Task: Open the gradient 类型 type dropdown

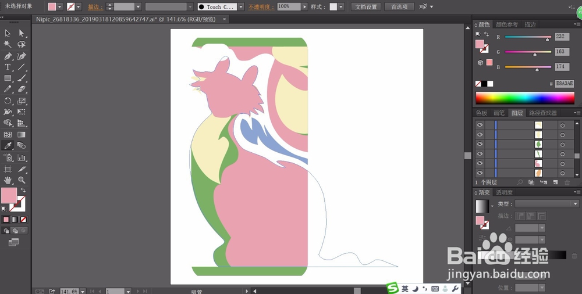Action: 576,204
